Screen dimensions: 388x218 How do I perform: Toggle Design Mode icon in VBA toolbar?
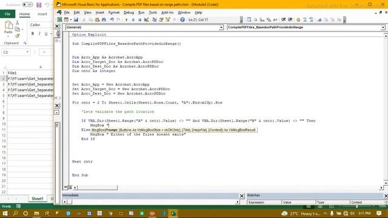click(146, 19)
